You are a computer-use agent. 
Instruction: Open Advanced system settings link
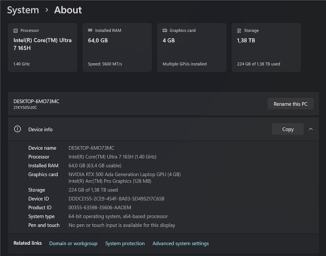[180, 244]
